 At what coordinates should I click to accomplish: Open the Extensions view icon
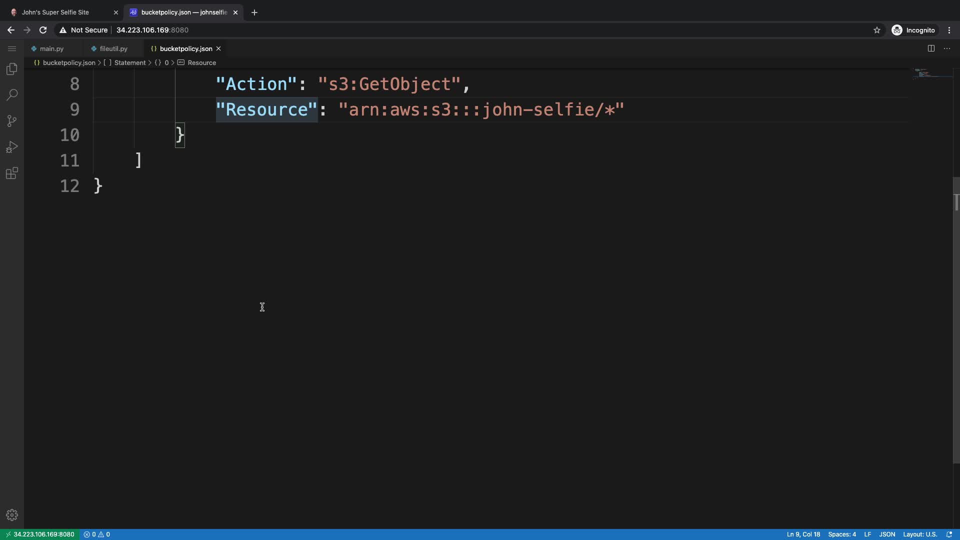(x=12, y=173)
